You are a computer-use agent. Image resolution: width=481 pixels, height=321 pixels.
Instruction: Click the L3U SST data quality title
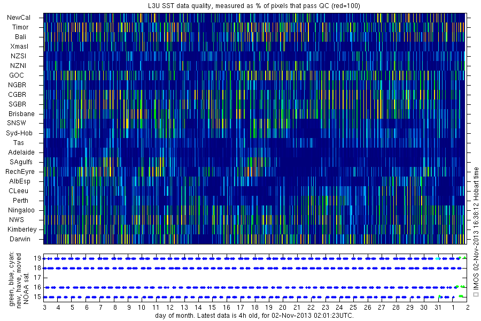click(x=254, y=6)
